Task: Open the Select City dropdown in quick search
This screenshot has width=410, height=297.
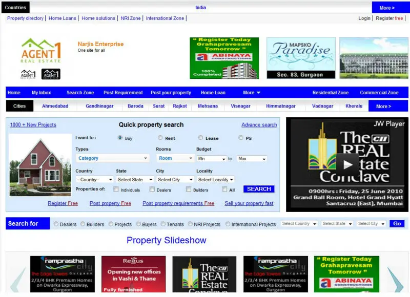Action: pos(175,180)
